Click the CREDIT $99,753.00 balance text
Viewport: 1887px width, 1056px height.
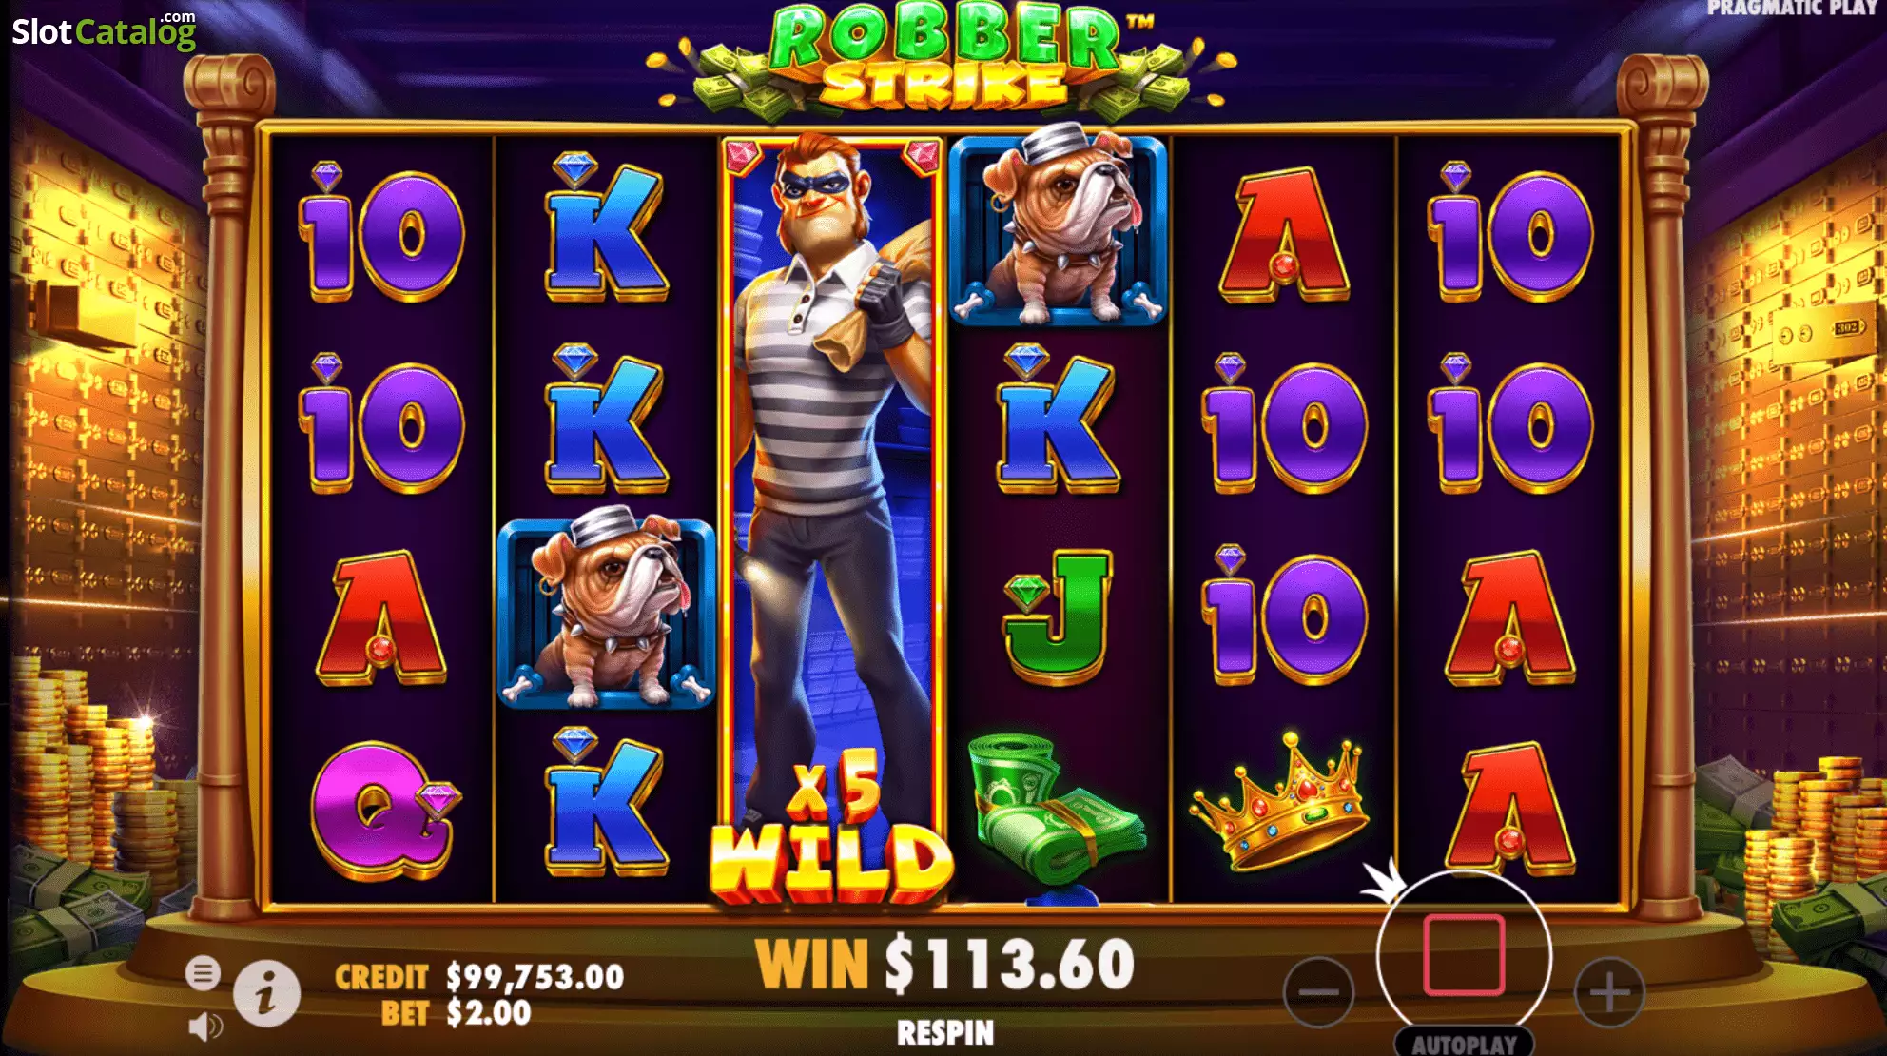click(479, 977)
